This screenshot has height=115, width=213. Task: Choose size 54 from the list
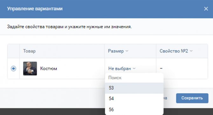[134, 98]
